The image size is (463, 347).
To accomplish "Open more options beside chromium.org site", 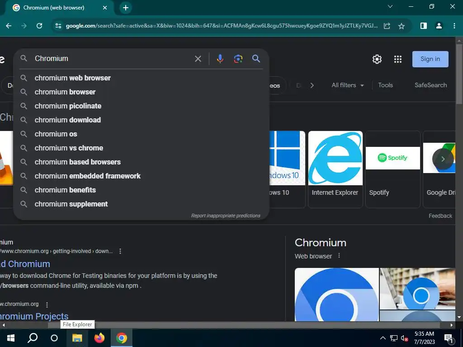I will (x=47, y=305).
